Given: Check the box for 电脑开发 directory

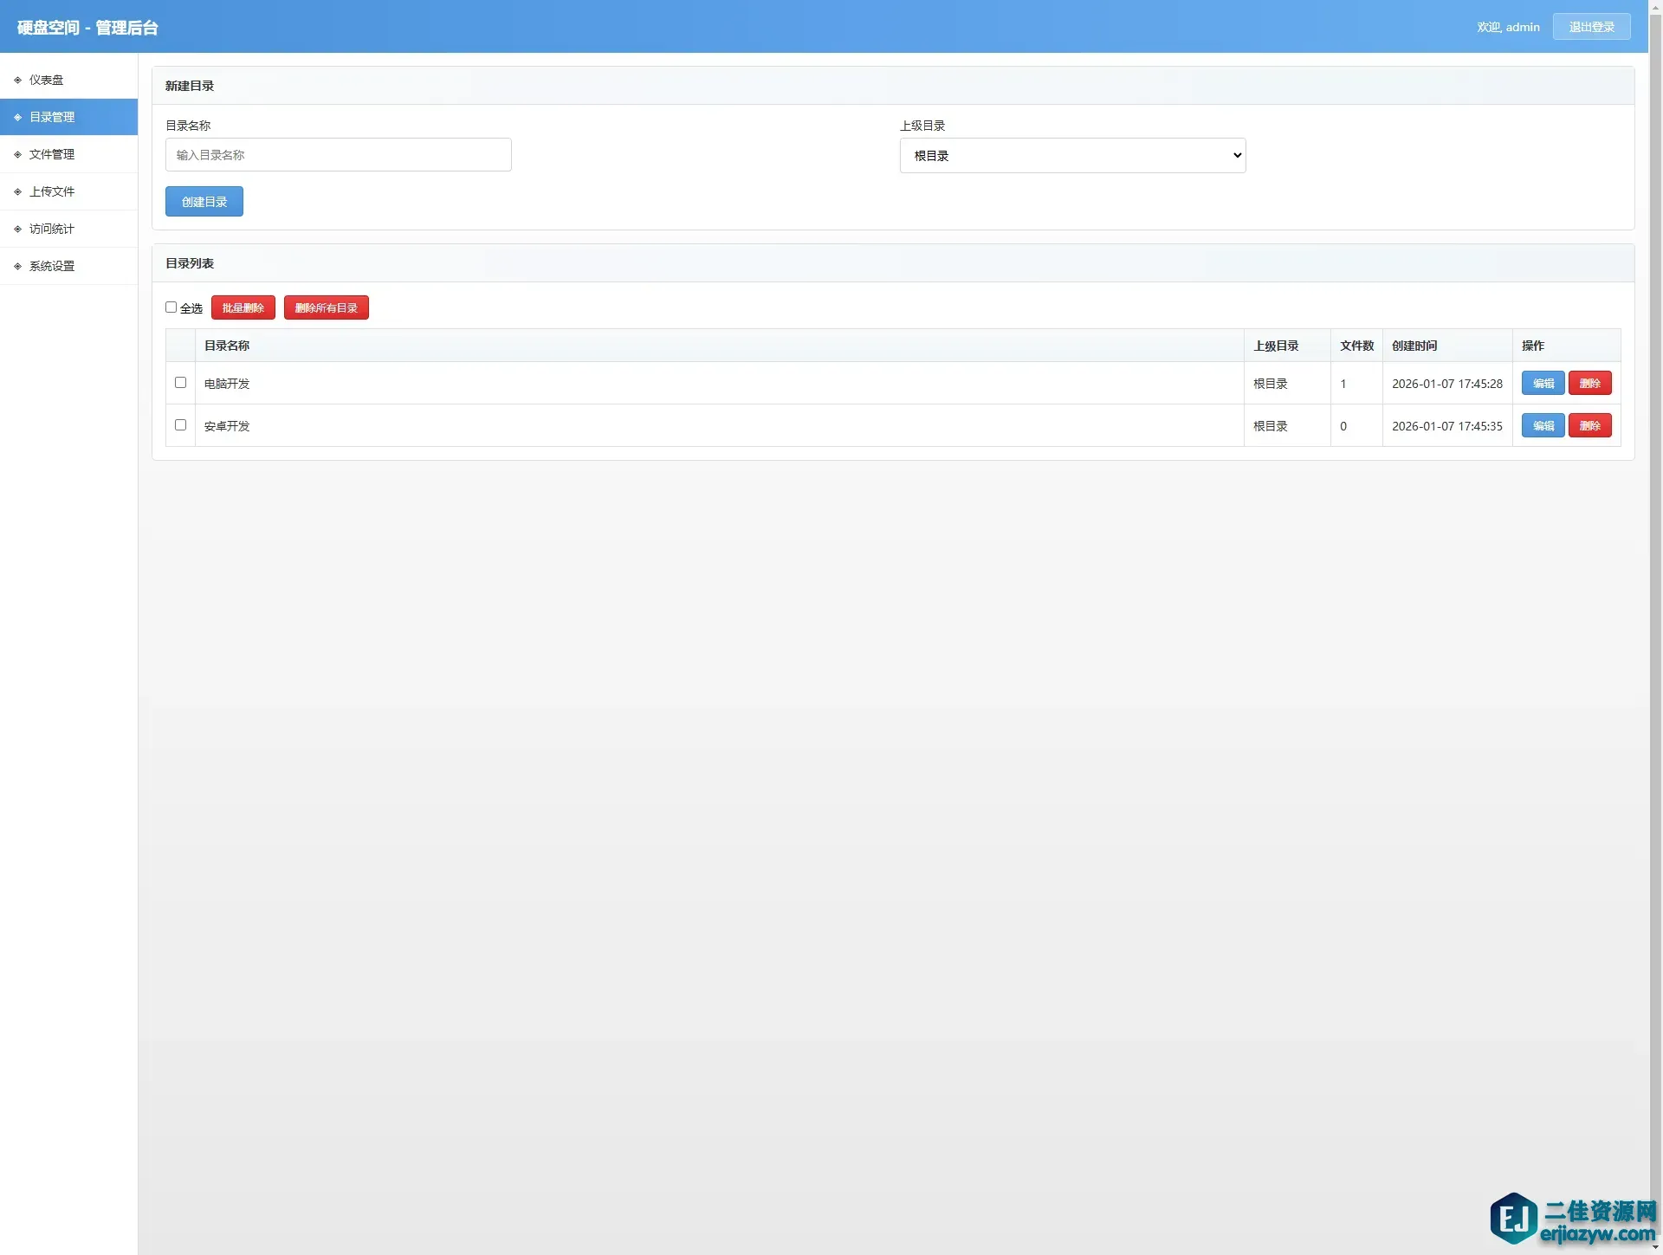Looking at the screenshot, I should click(x=180, y=382).
